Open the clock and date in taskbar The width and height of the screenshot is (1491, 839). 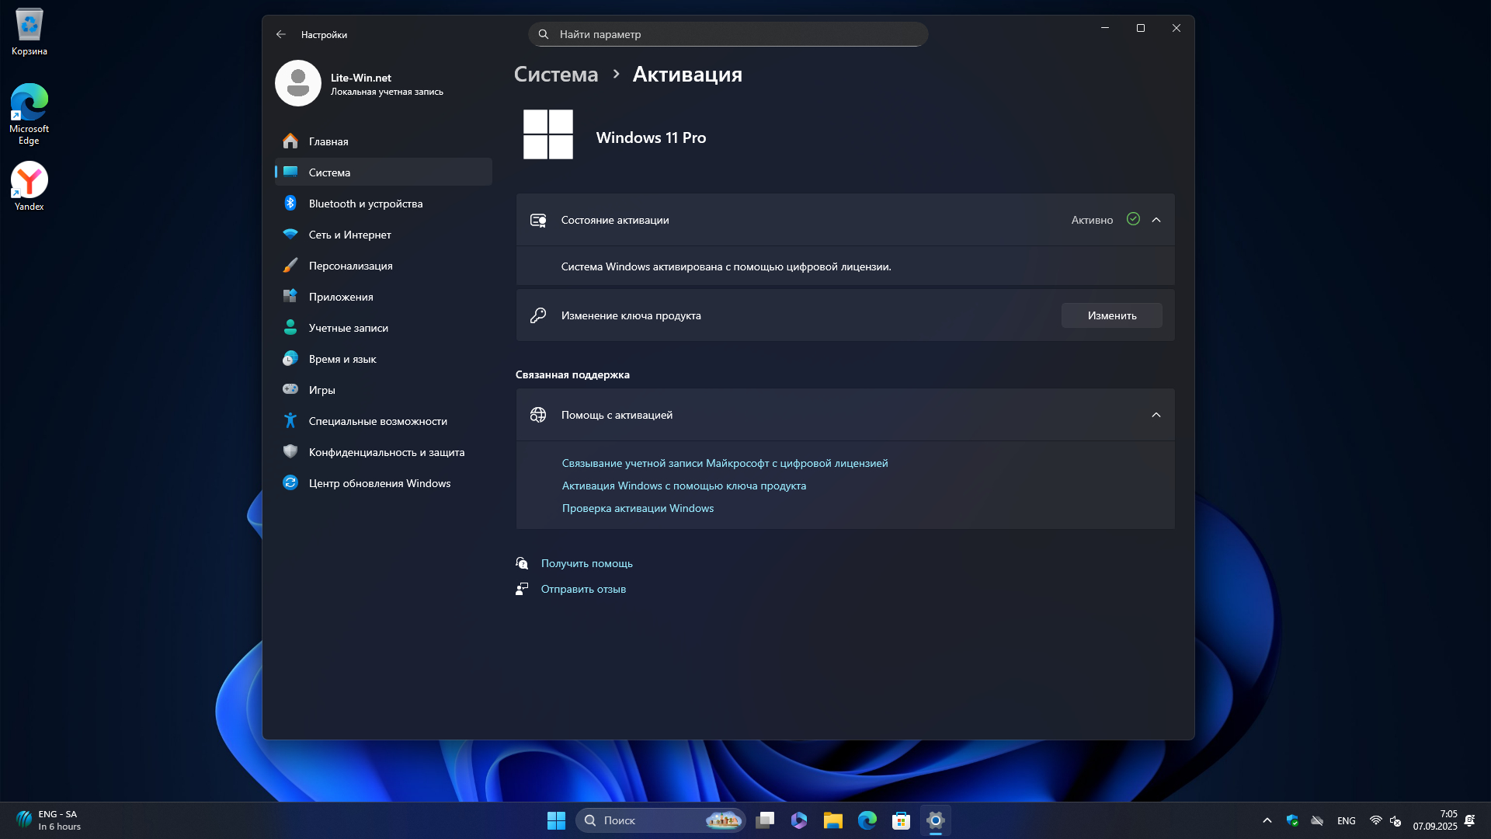click(x=1435, y=820)
